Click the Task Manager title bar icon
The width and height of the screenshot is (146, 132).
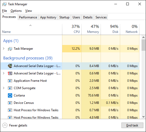click(4, 4)
